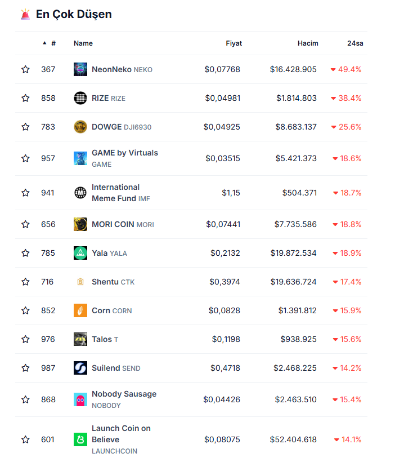Toggle favorite star for Shentu

click(25, 282)
